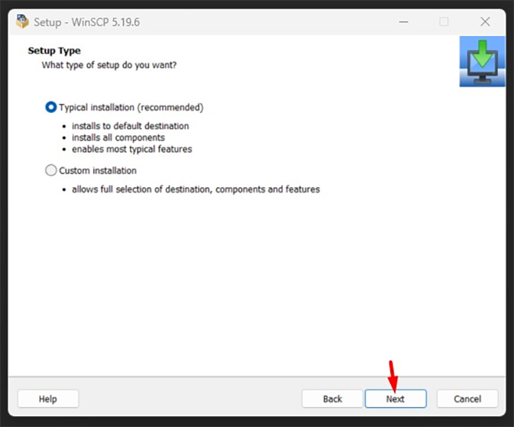
Task: Click the 'Setup Type' heading
Action: pos(54,50)
